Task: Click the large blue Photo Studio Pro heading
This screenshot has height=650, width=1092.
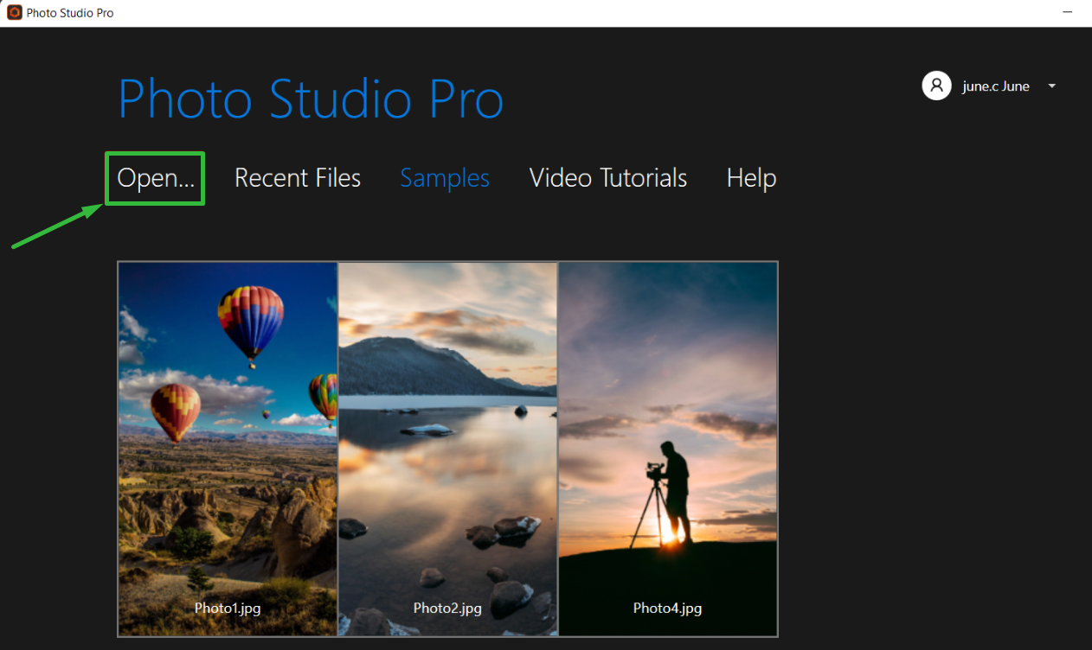Action: [311, 99]
